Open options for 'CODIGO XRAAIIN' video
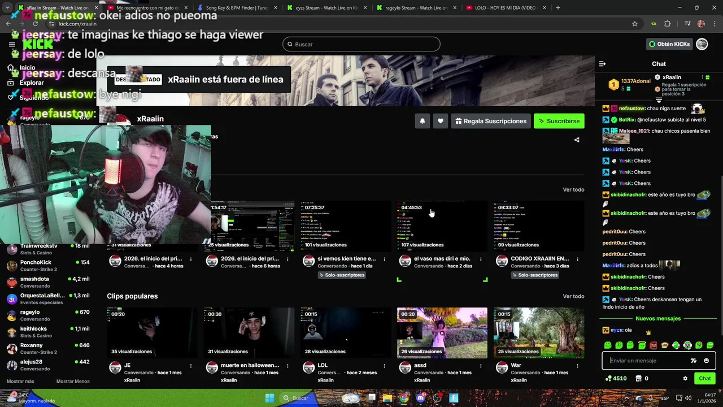Image resolution: width=723 pixels, height=407 pixels. (x=577, y=259)
